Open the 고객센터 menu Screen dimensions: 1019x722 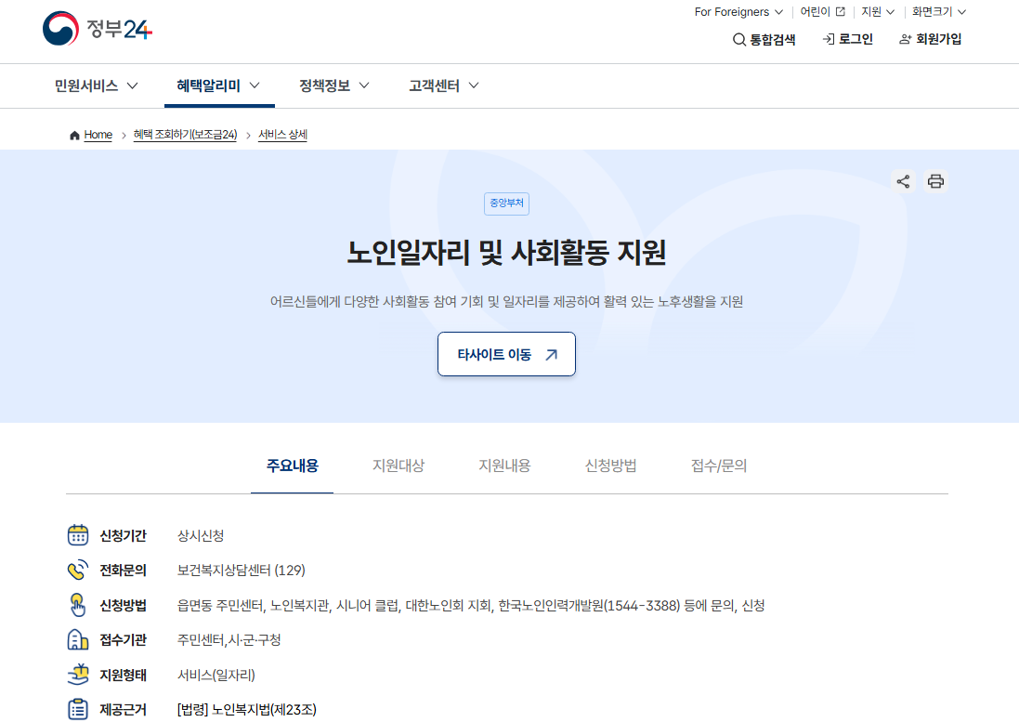(443, 85)
